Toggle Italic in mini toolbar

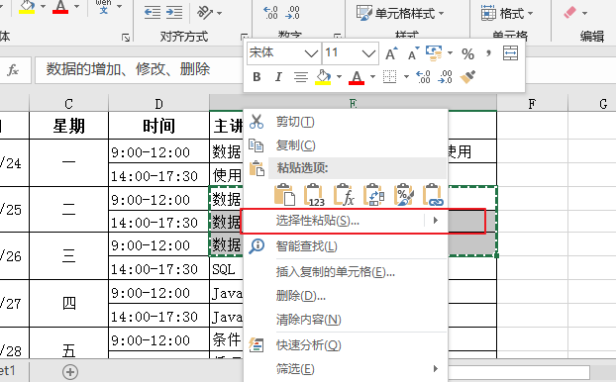tap(278, 77)
